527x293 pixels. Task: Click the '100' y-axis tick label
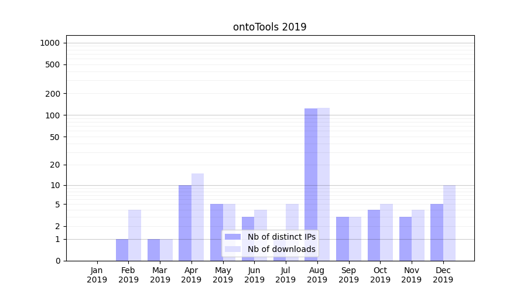pyautogui.click(x=53, y=115)
